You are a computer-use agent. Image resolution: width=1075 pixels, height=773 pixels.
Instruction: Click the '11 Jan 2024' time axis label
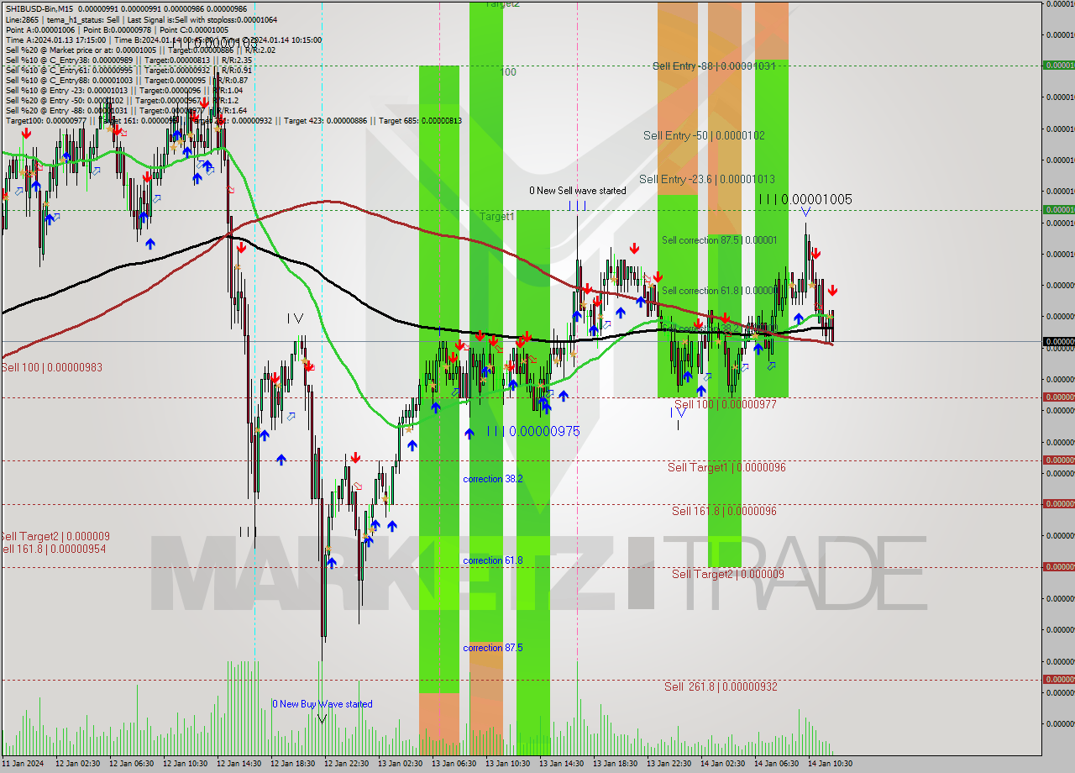tap(24, 764)
